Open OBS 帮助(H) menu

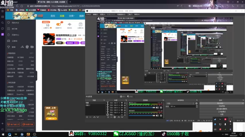137,14
